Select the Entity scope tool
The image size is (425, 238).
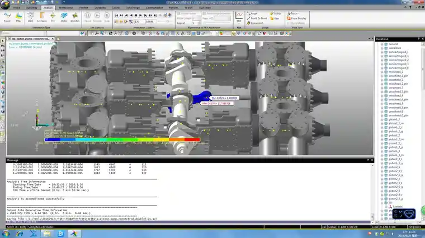(275, 13)
